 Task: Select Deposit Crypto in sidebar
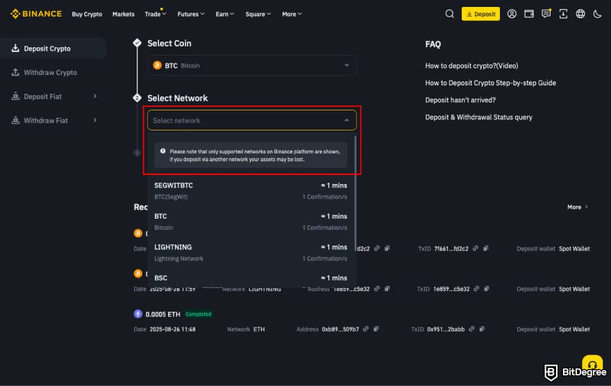click(x=53, y=49)
